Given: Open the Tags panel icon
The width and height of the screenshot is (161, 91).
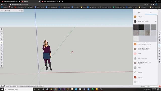Looking at the screenshot, I should 159,51.
